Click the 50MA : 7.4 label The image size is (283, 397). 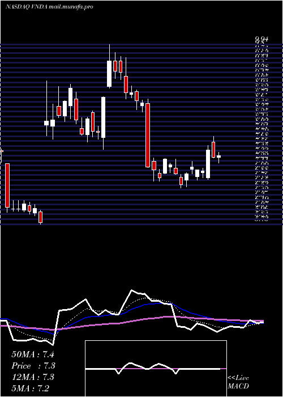[x=33, y=354]
